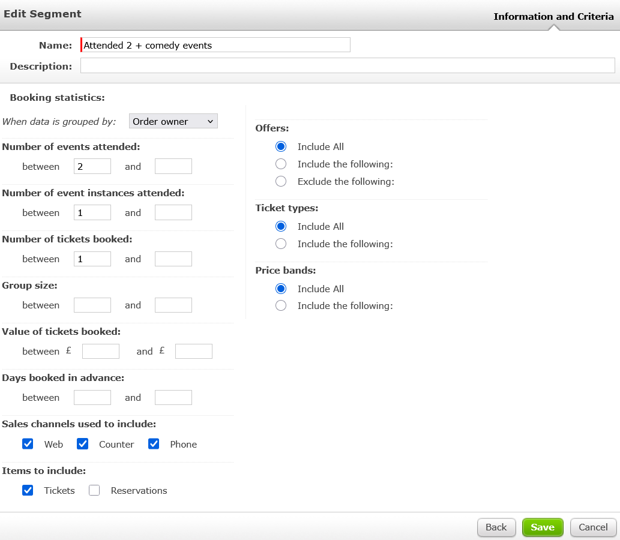Enable the Reservations items checkbox
620x540 pixels.
click(94, 490)
